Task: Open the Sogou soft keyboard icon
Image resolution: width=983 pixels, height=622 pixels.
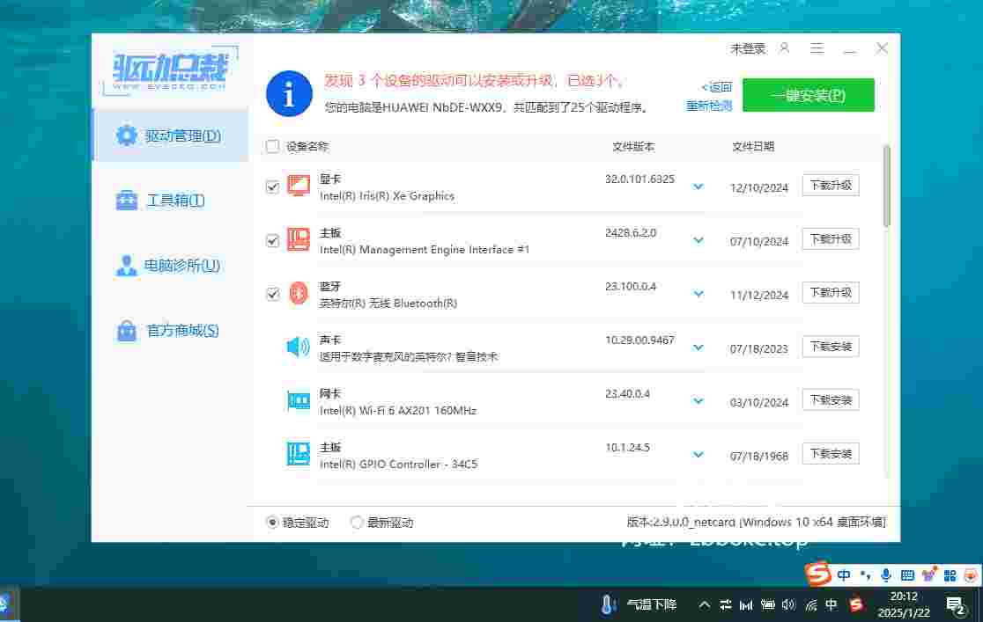Action: [x=907, y=575]
